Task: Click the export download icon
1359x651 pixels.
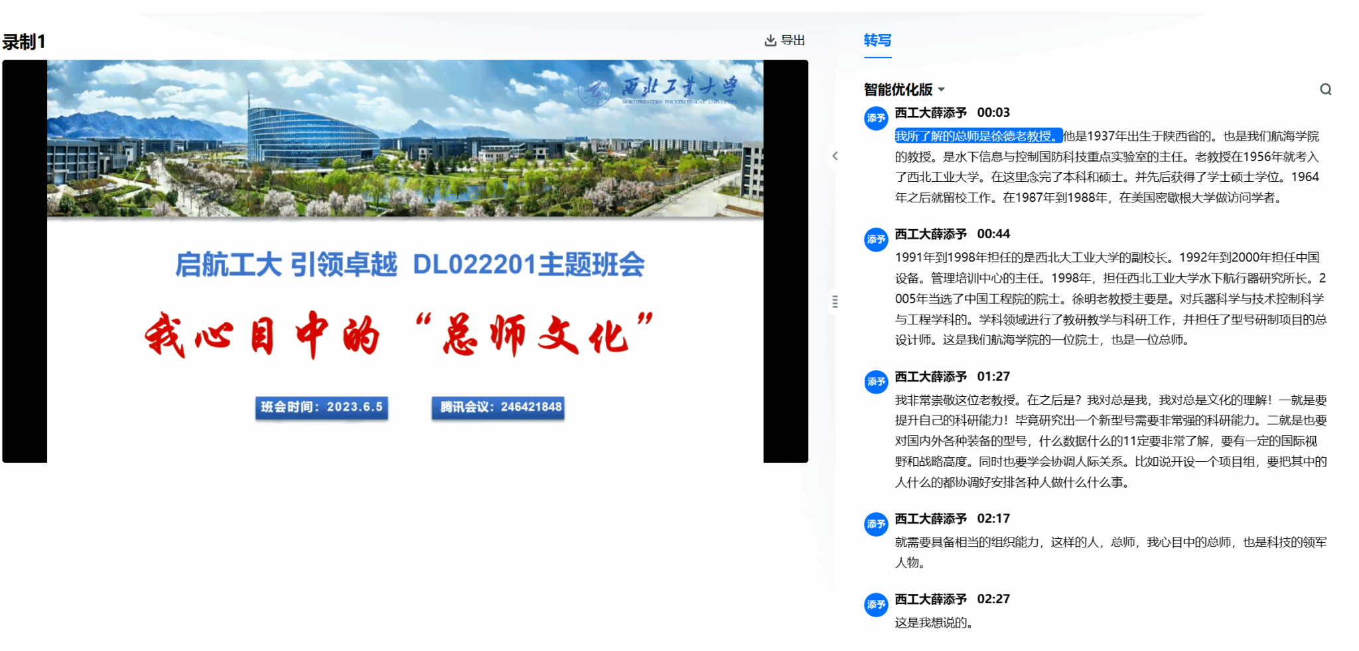Action: coord(770,40)
